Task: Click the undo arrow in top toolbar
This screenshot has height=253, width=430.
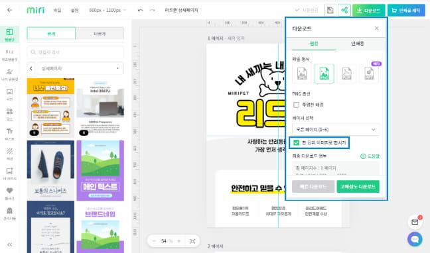Action: click(141, 10)
